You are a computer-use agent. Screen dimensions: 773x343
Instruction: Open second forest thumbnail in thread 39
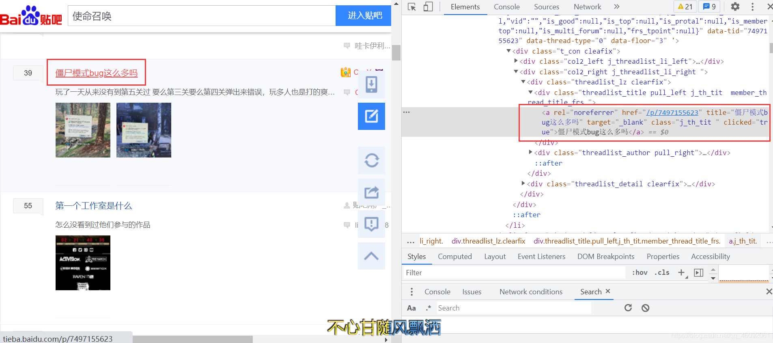[144, 130]
